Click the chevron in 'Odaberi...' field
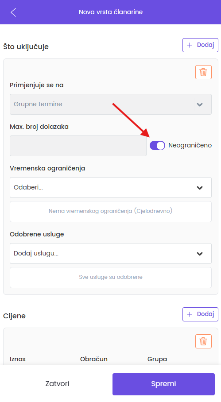 [200, 188]
